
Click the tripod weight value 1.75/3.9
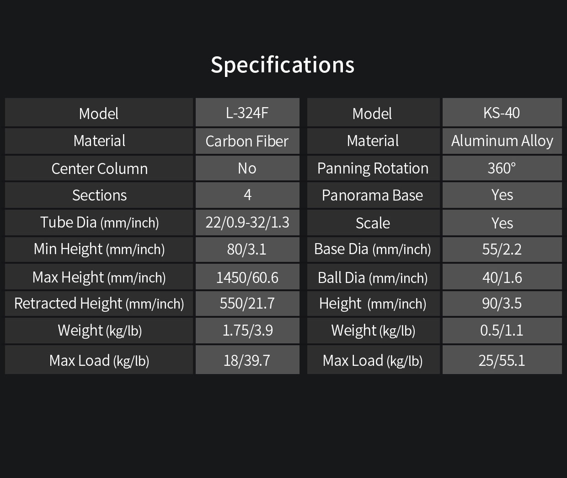pyautogui.click(x=247, y=331)
